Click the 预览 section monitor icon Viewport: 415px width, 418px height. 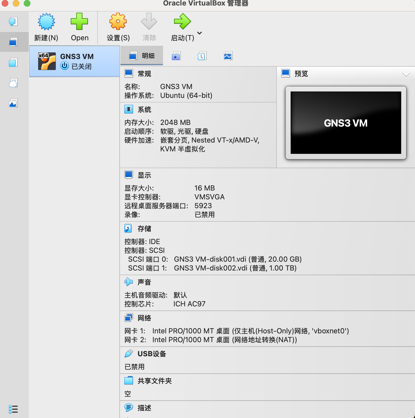tap(286, 73)
